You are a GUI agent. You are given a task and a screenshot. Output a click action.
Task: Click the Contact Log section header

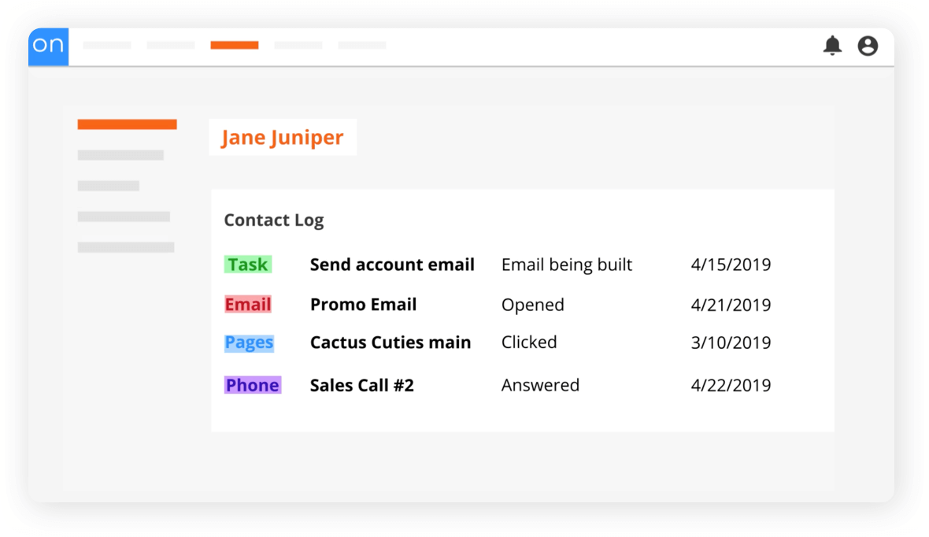pyautogui.click(x=273, y=220)
